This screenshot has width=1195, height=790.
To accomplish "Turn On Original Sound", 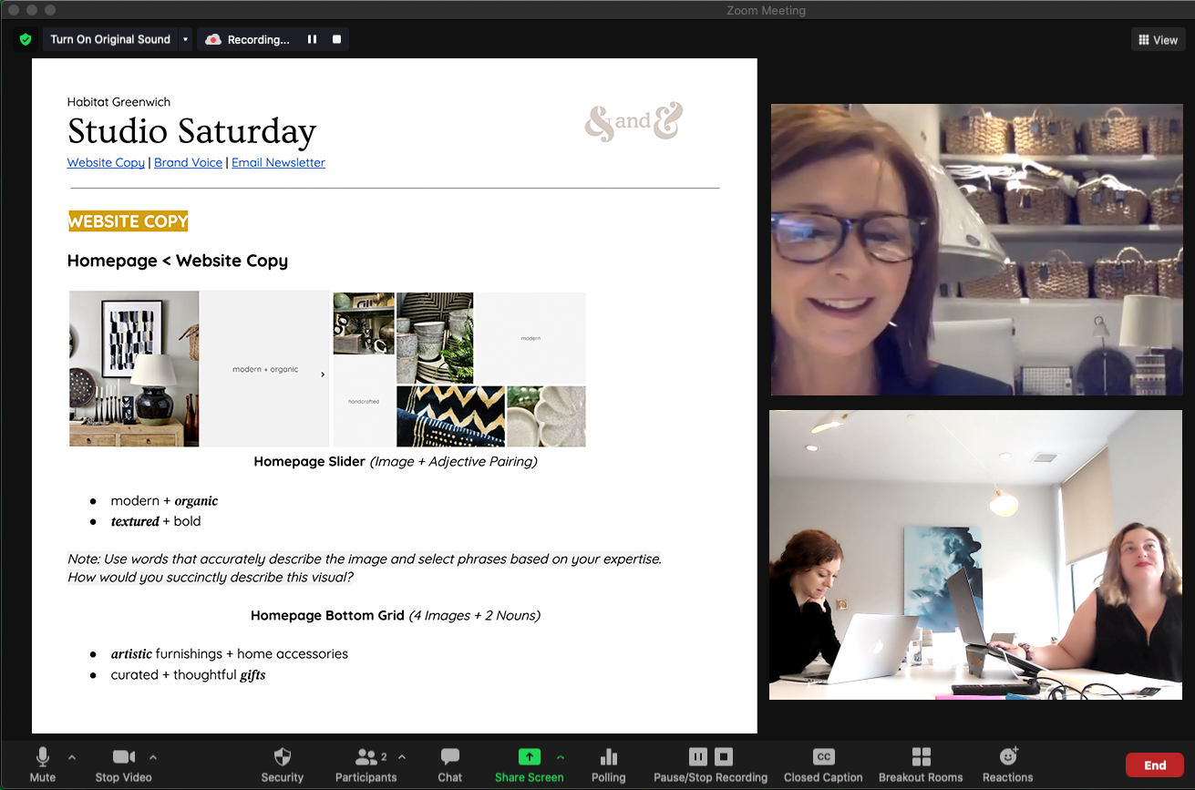I will (110, 39).
